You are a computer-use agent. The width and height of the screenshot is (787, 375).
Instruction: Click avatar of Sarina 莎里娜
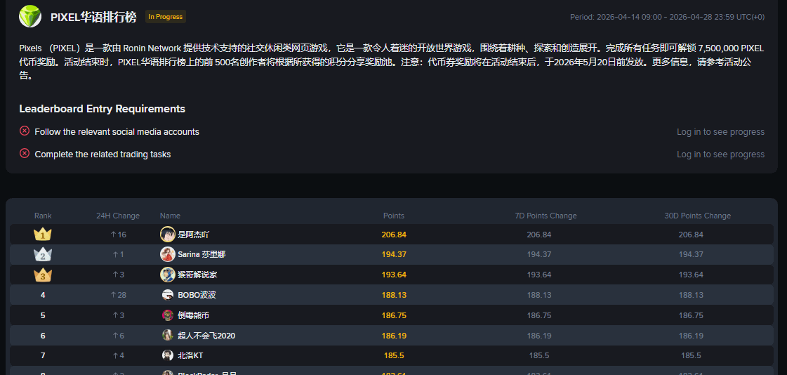(x=168, y=254)
